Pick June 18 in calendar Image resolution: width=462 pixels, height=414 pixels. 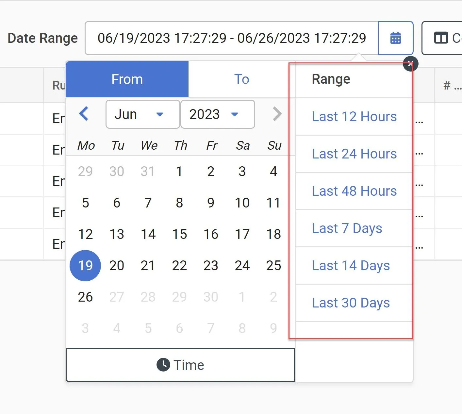click(273, 234)
